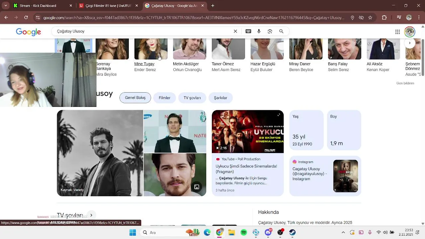Clear the Google search box text

click(235, 31)
